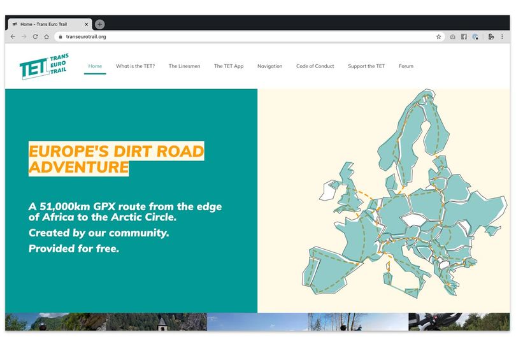
Task: Click 'Provided for free.' text
Action: pyautogui.click(x=74, y=248)
